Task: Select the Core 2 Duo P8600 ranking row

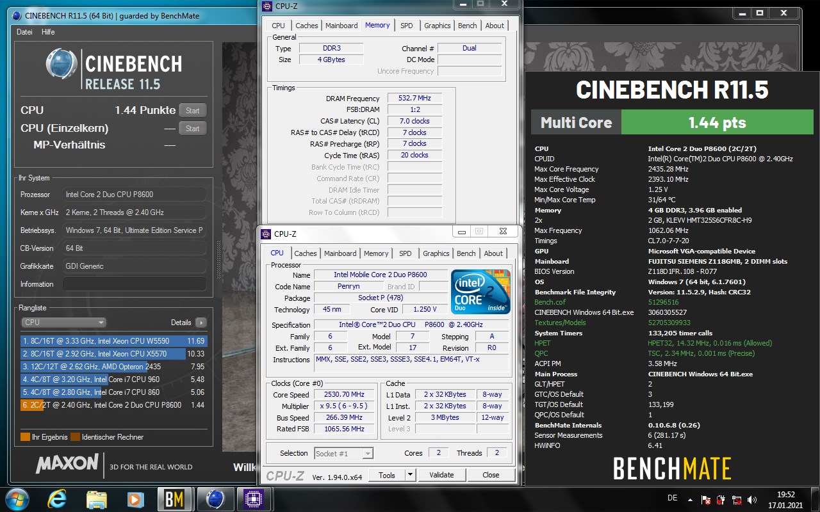Action: click(x=114, y=405)
